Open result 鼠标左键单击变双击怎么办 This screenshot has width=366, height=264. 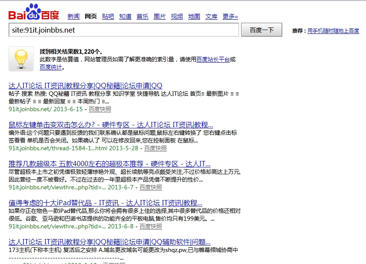[111, 125]
